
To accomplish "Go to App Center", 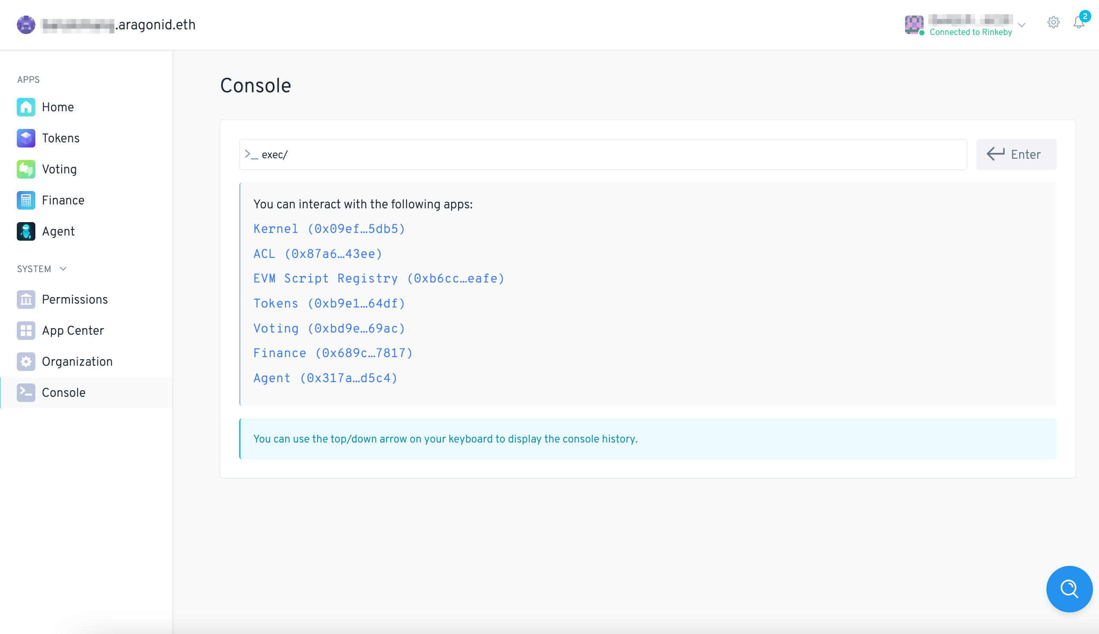I will point(73,330).
